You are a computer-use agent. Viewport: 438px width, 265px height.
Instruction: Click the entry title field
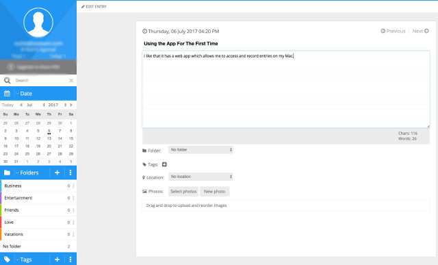(x=286, y=44)
